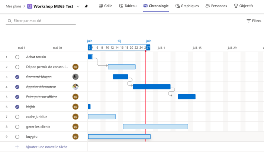Click the gerer les clients Gantt bar
This screenshot has height=154, width=264.
tap(155, 127)
